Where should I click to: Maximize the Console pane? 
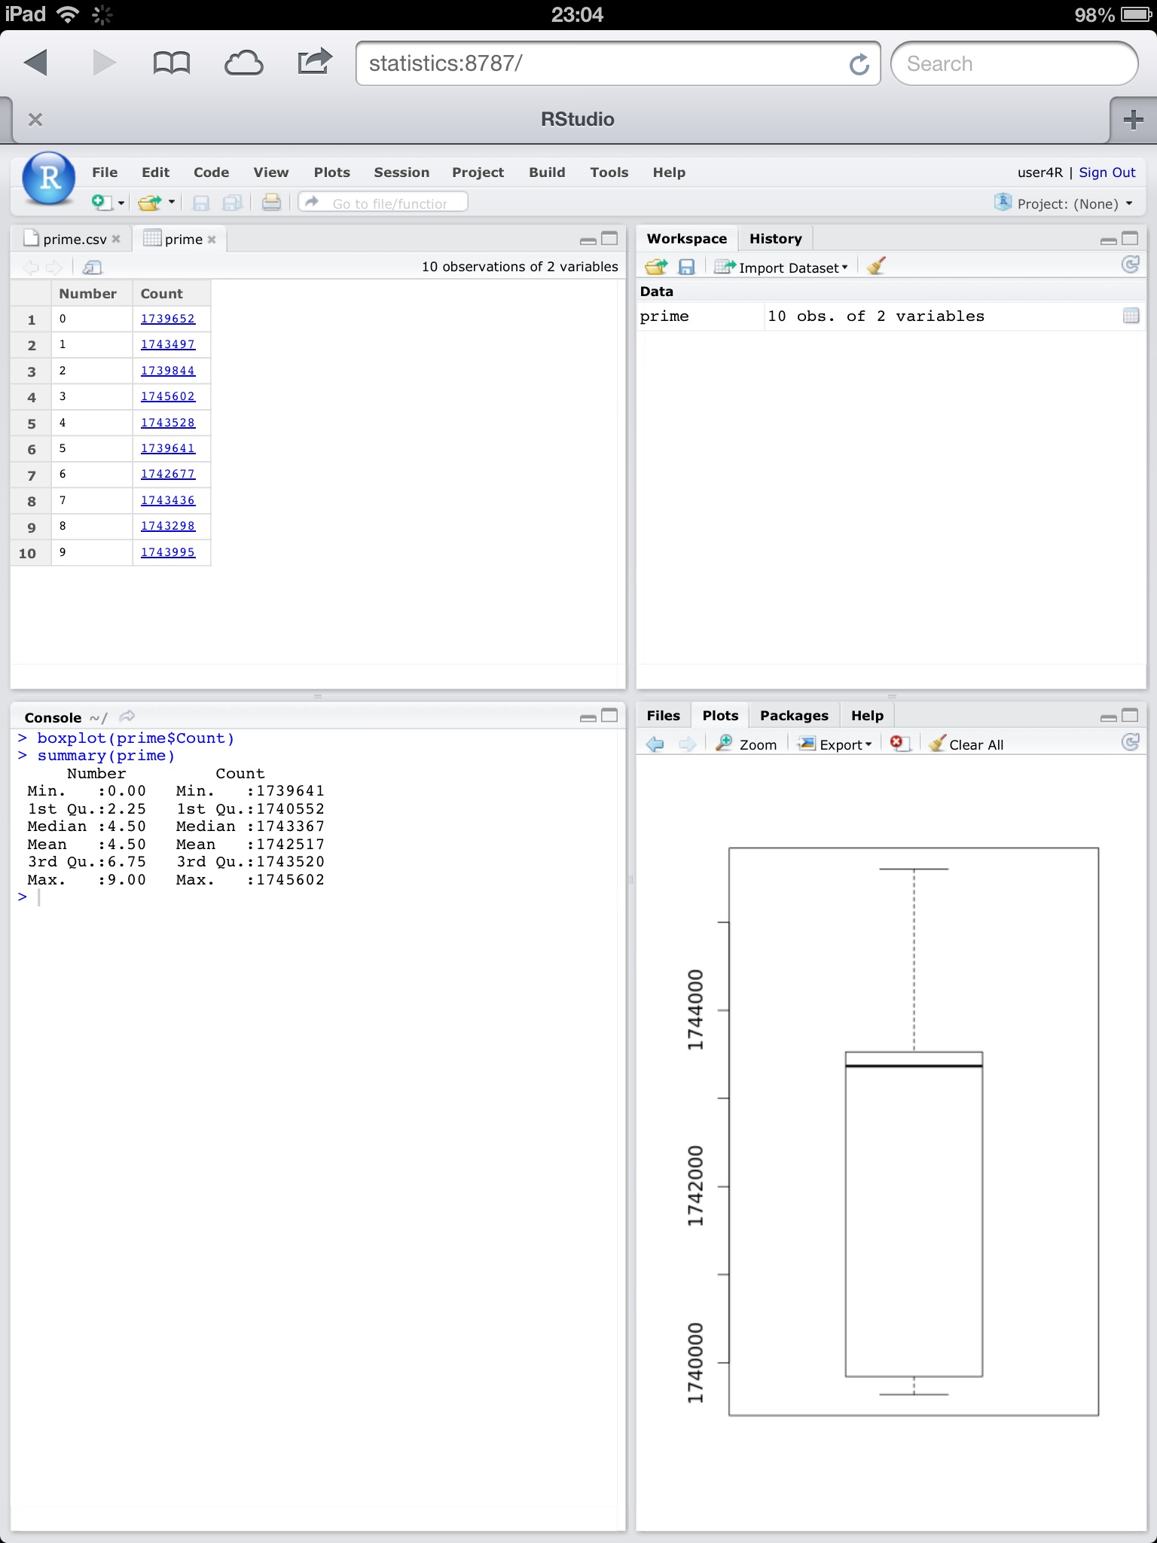pos(609,716)
